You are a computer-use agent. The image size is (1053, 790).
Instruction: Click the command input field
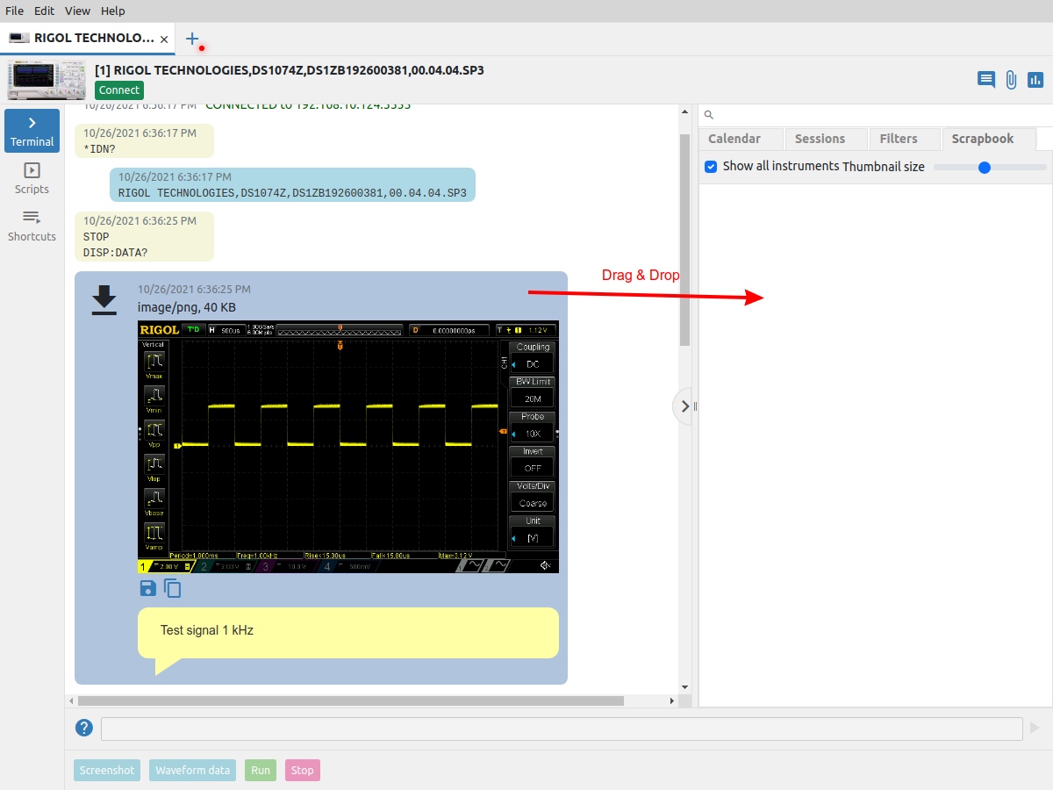click(562, 729)
